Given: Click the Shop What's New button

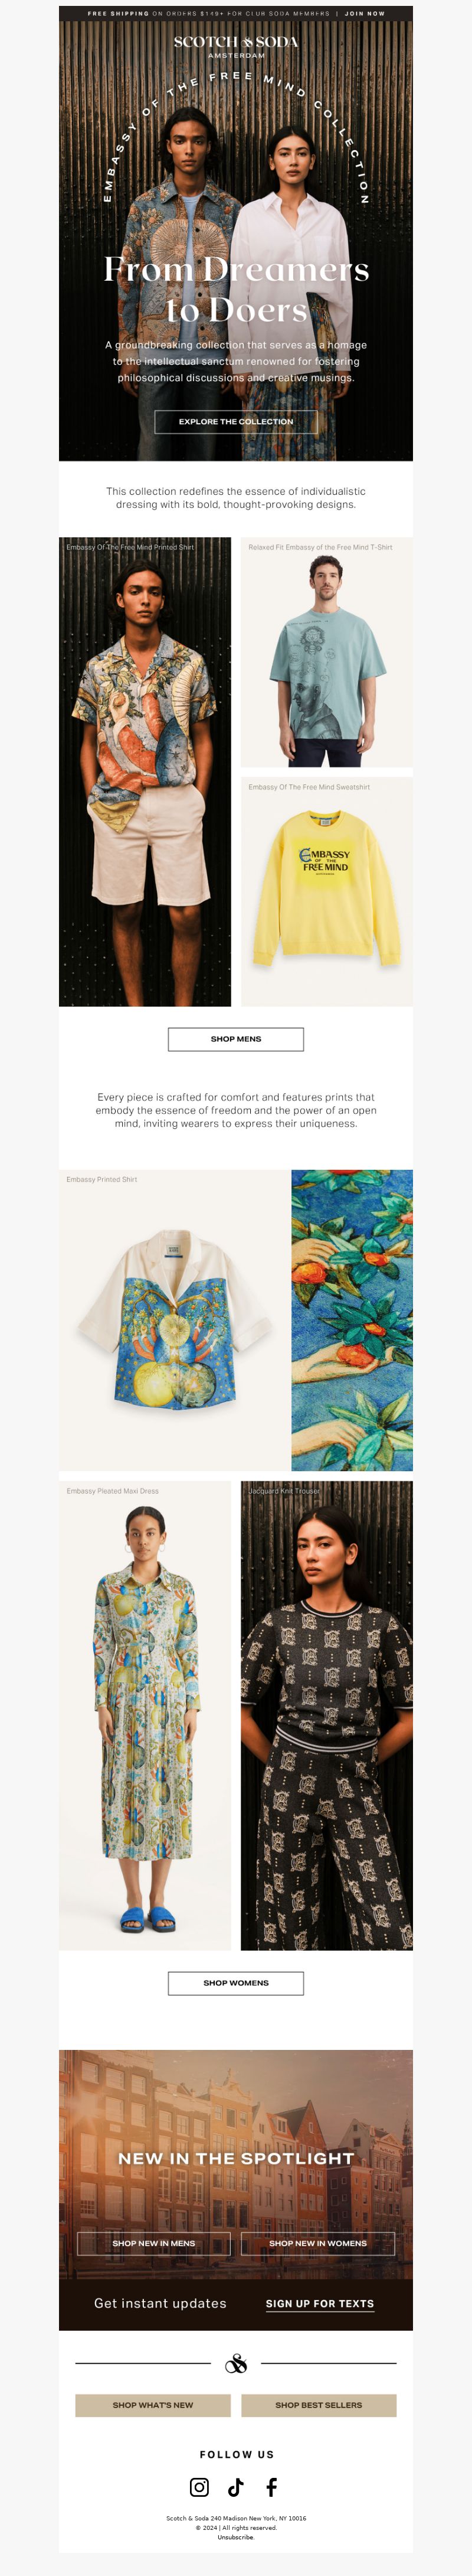Looking at the screenshot, I should (153, 2405).
